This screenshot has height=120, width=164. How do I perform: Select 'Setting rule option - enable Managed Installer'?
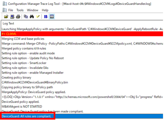click(82, 73)
